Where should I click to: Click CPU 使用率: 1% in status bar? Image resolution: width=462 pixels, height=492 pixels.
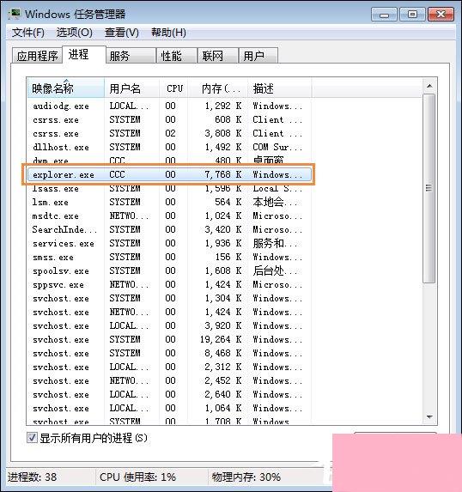[x=137, y=477]
